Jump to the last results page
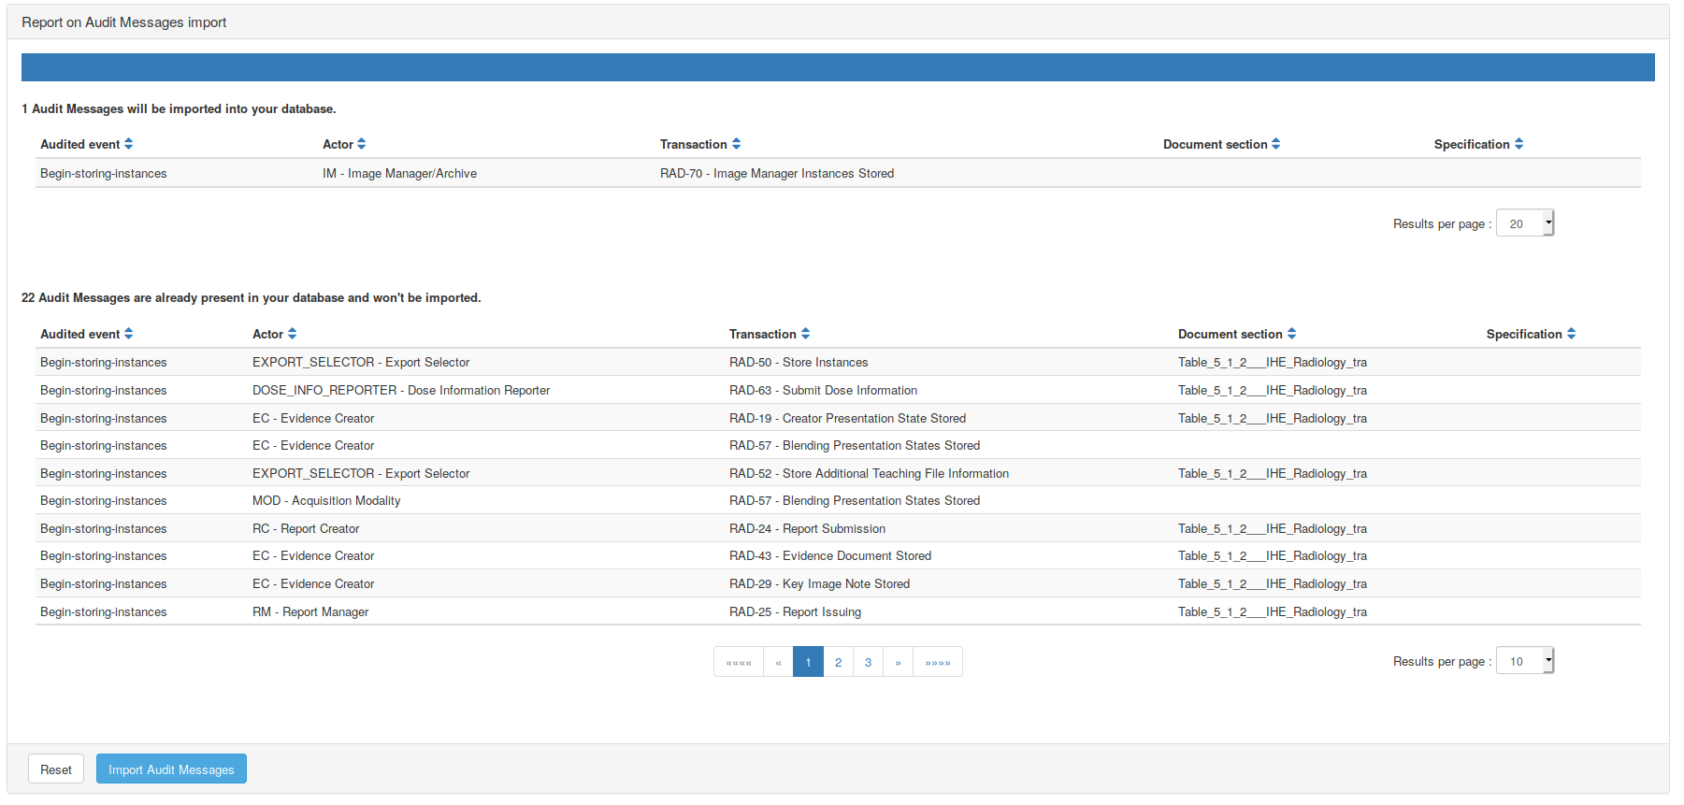This screenshot has height=805, width=1684. (937, 662)
